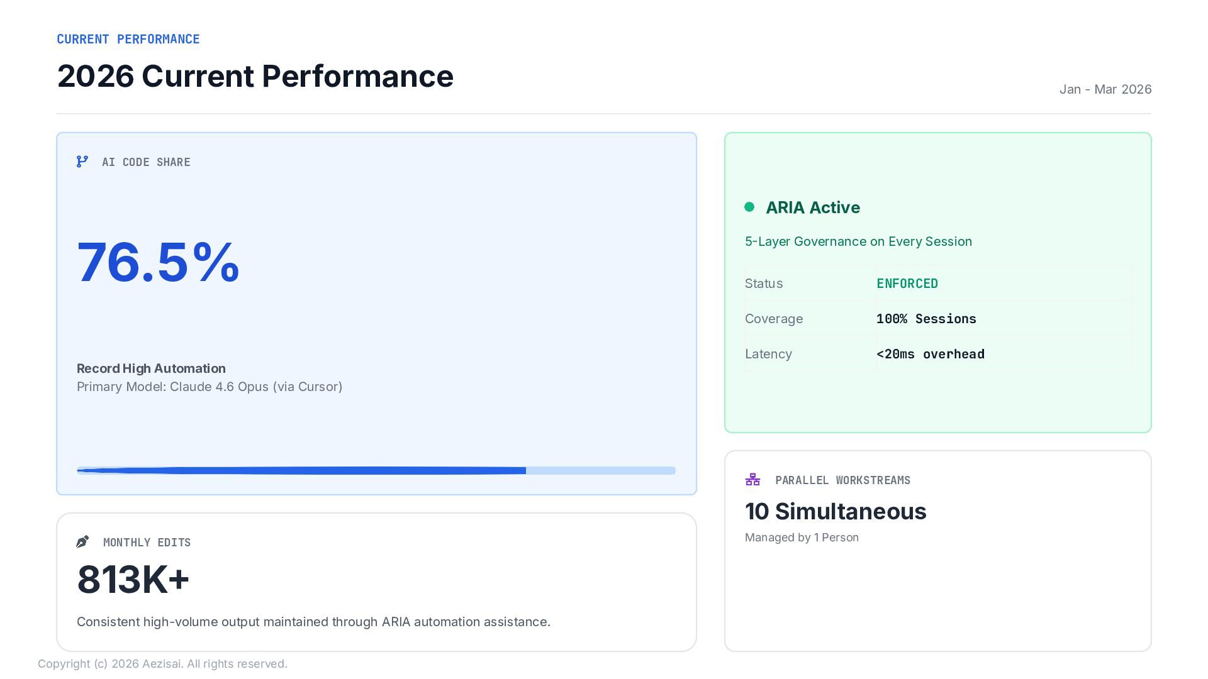This screenshot has height=679, width=1208.
Task: Click the git branch icon beside AI Code Share
Action: click(x=82, y=162)
